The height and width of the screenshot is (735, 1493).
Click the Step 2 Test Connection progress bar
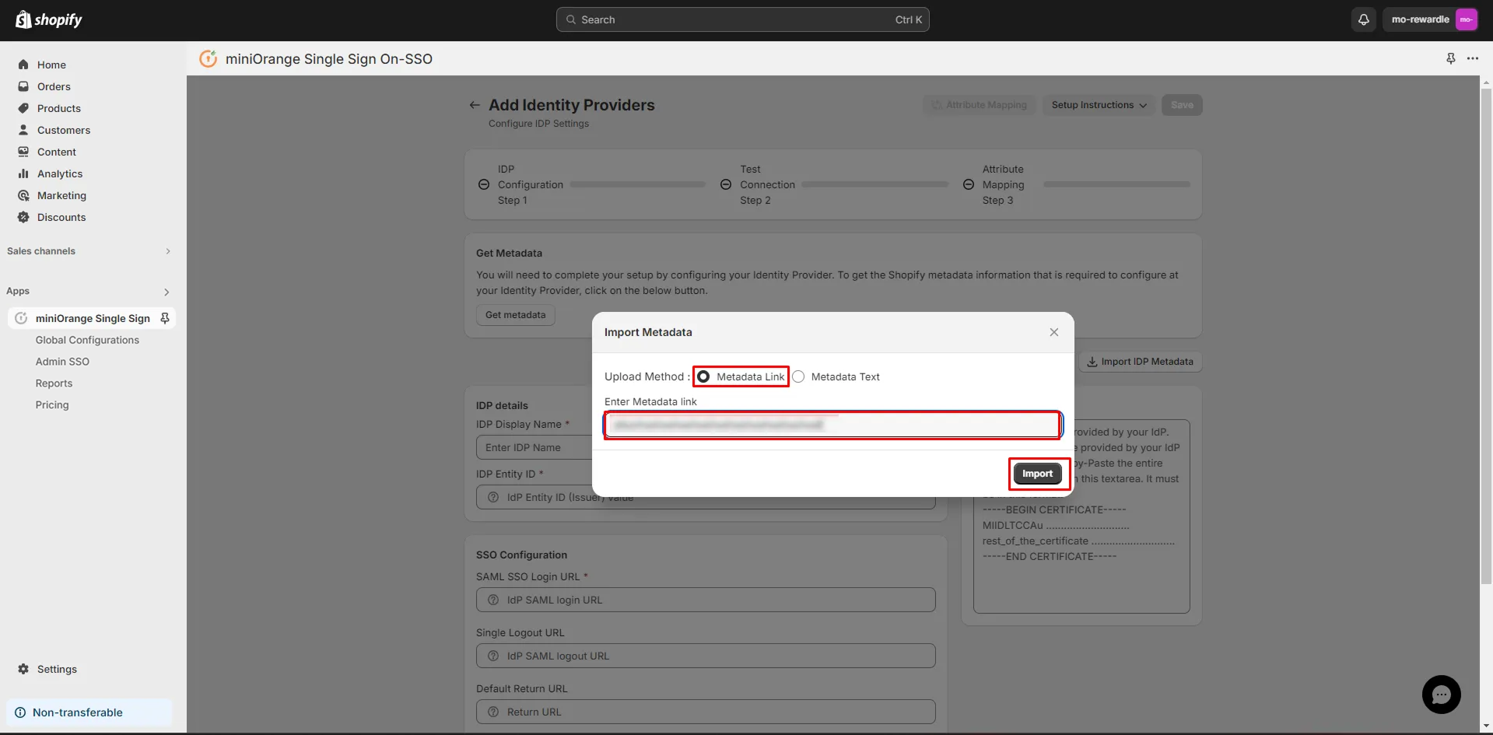coord(875,184)
